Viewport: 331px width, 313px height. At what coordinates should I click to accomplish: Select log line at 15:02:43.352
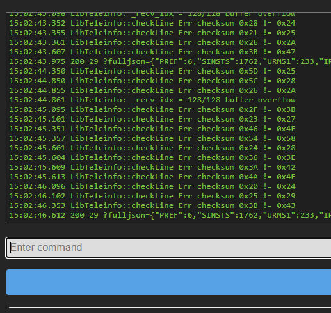152,23
